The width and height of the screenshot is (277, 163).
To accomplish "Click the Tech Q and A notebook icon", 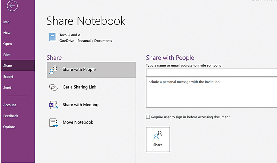I will 53,38.
